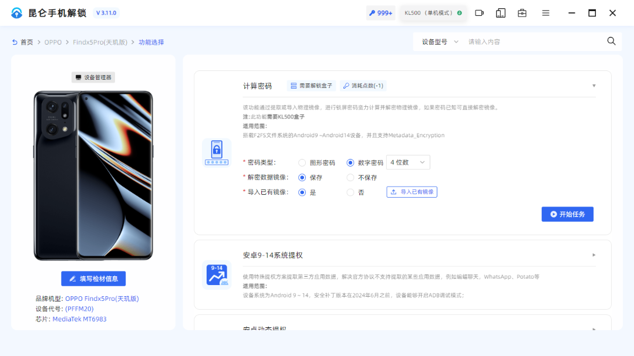
Task: Select 是 for importing existing image
Action: click(302, 192)
